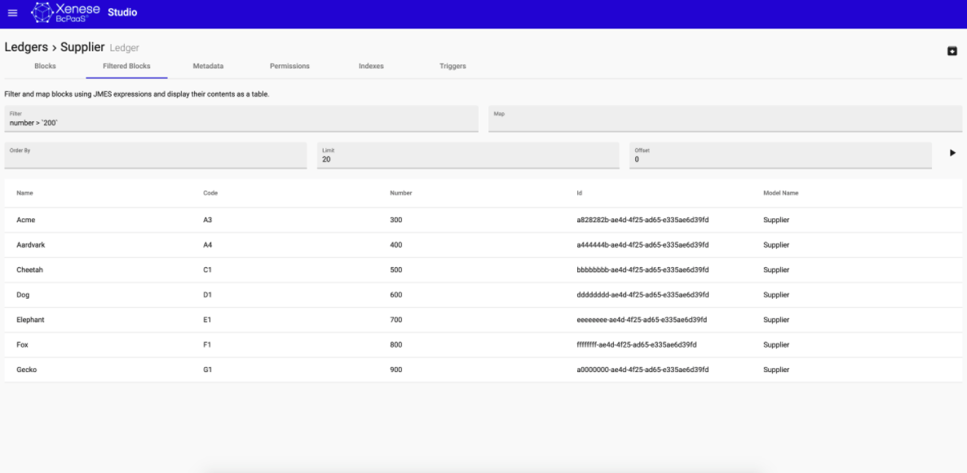Click the id starting with dddddddd
967x473 pixels.
642,295
